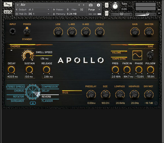Click the Master knob
164x143 pixels.
click(x=149, y=32)
